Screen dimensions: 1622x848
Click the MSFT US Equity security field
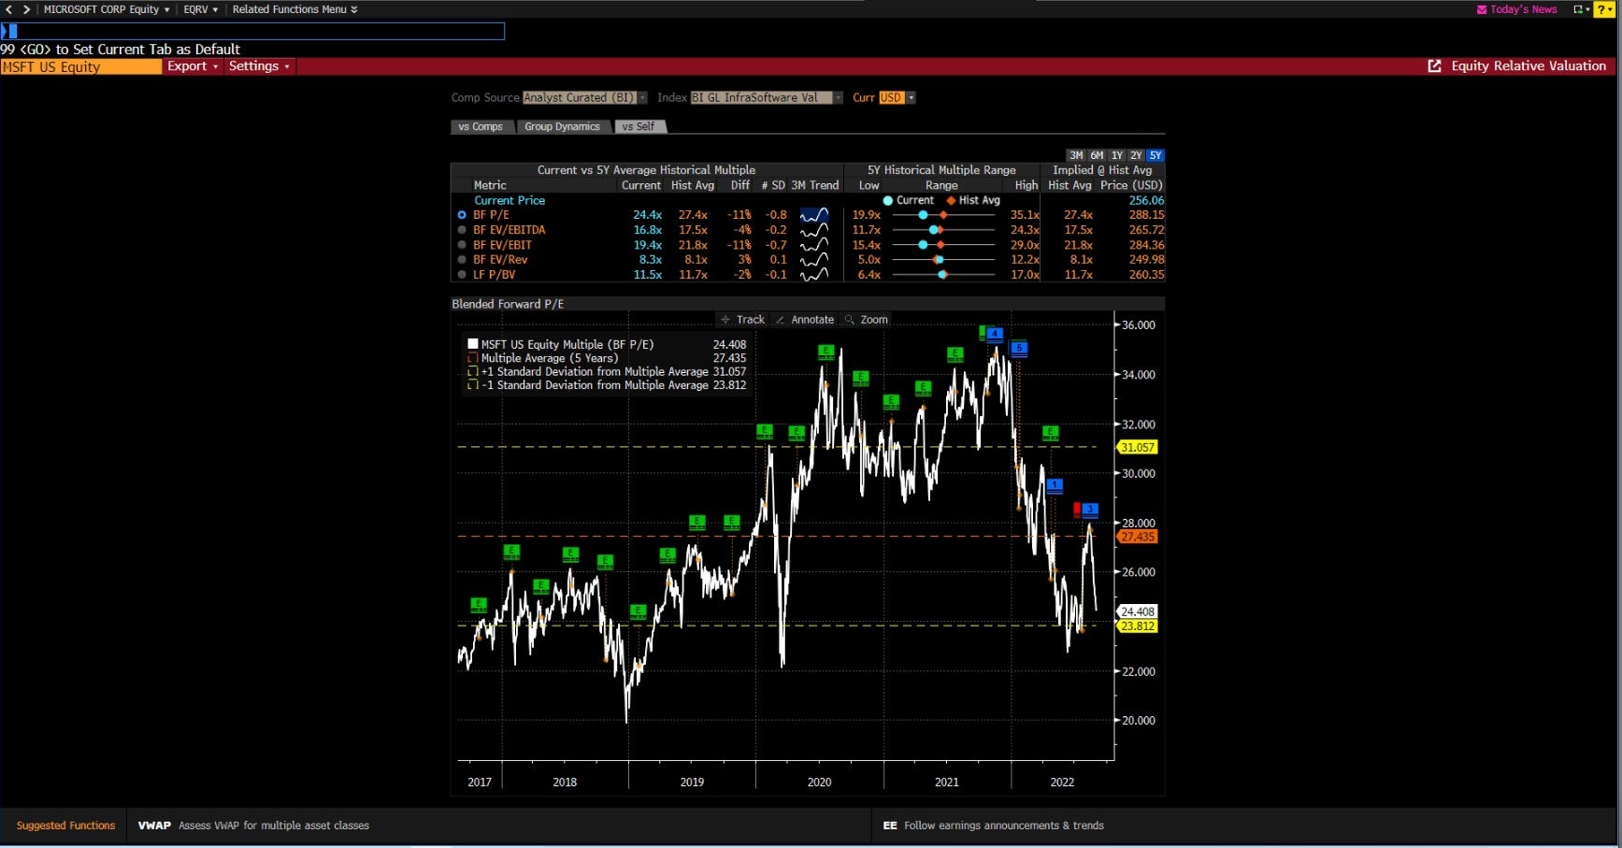[x=80, y=66]
